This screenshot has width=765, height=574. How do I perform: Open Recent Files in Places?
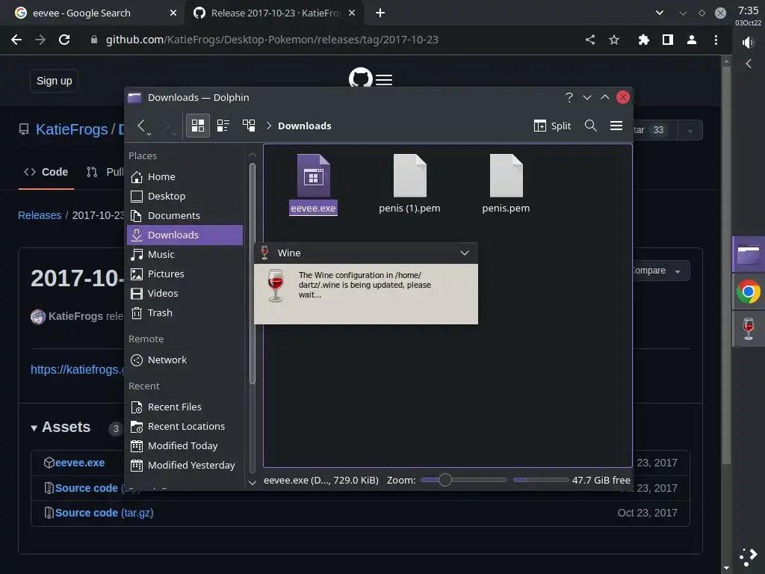185,407
